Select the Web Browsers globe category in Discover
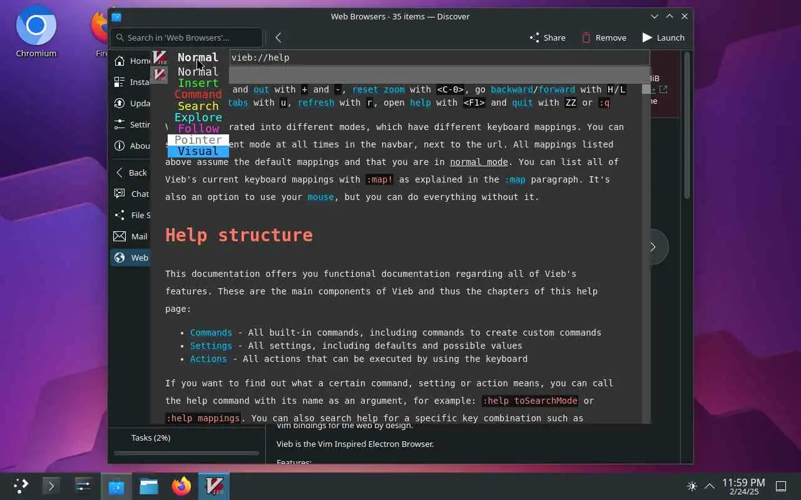 pos(120,257)
